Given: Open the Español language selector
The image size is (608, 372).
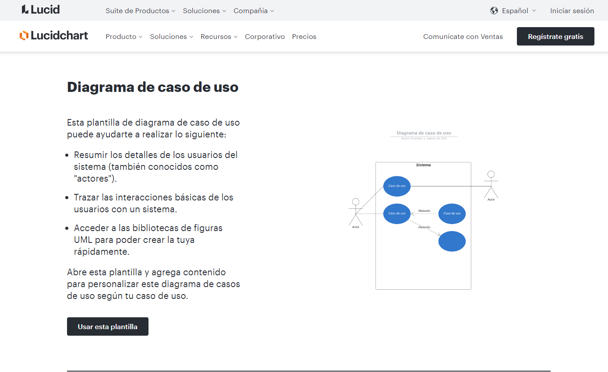Looking at the screenshot, I should point(519,11).
